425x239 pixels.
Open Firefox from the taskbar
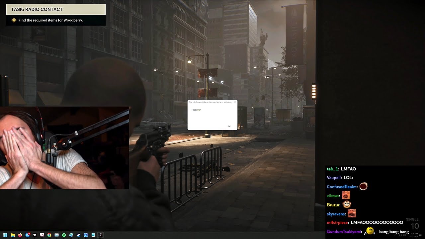pos(20,235)
